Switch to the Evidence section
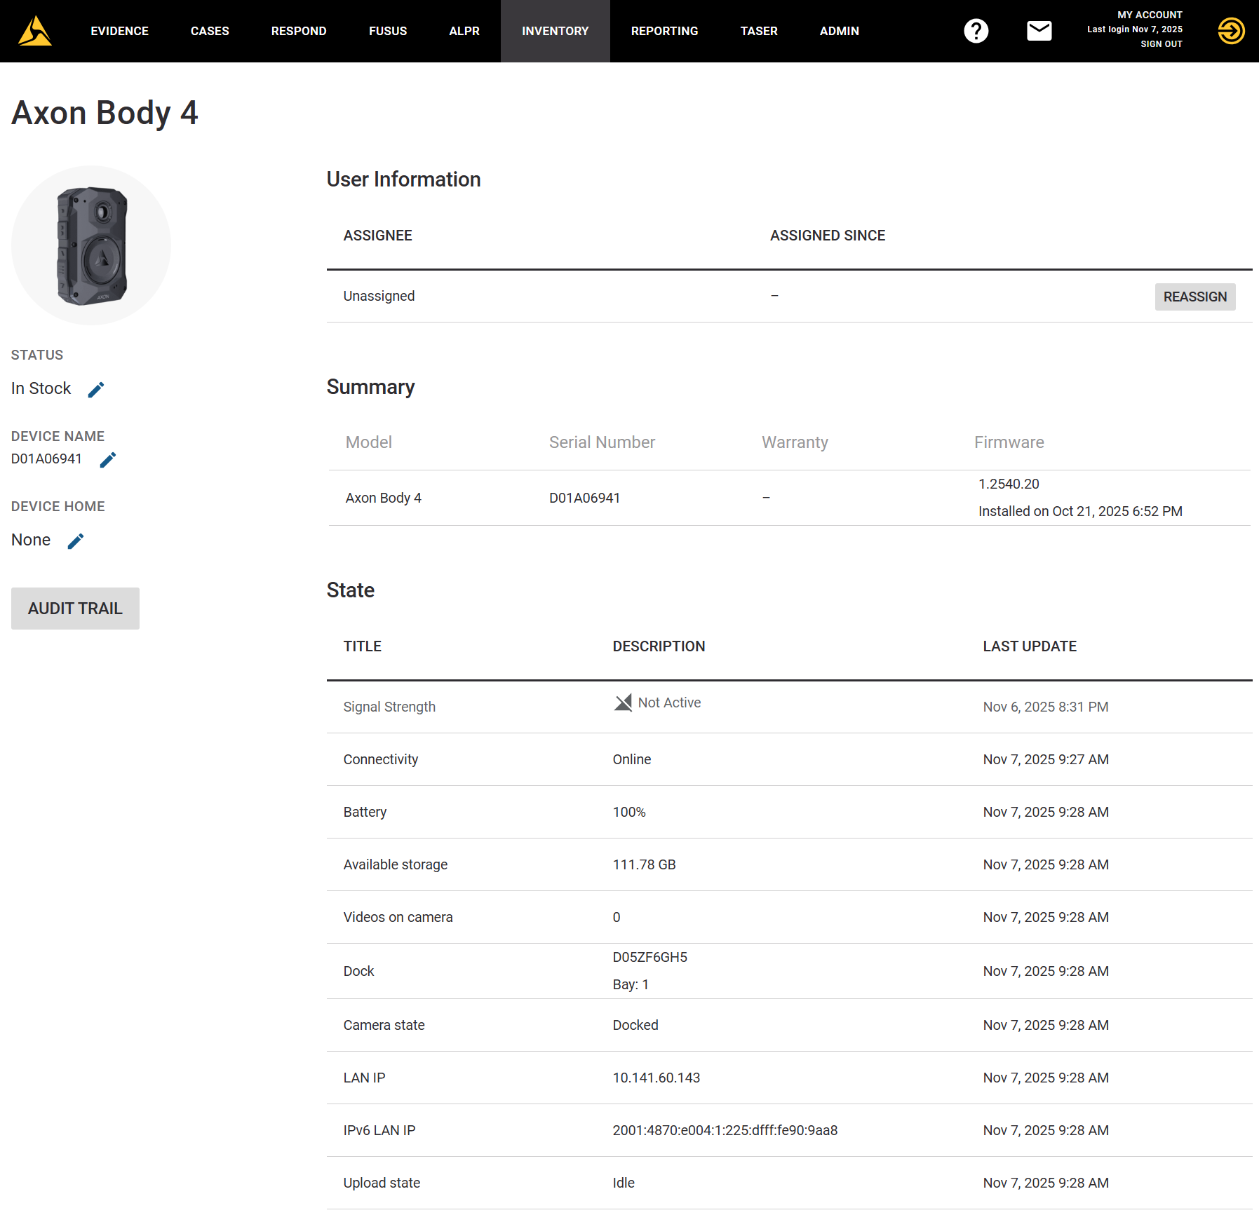Image resolution: width=1259 pixels, height=1222 pixels. tap(119, 31)
